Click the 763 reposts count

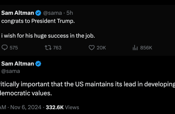click(57, 48)
